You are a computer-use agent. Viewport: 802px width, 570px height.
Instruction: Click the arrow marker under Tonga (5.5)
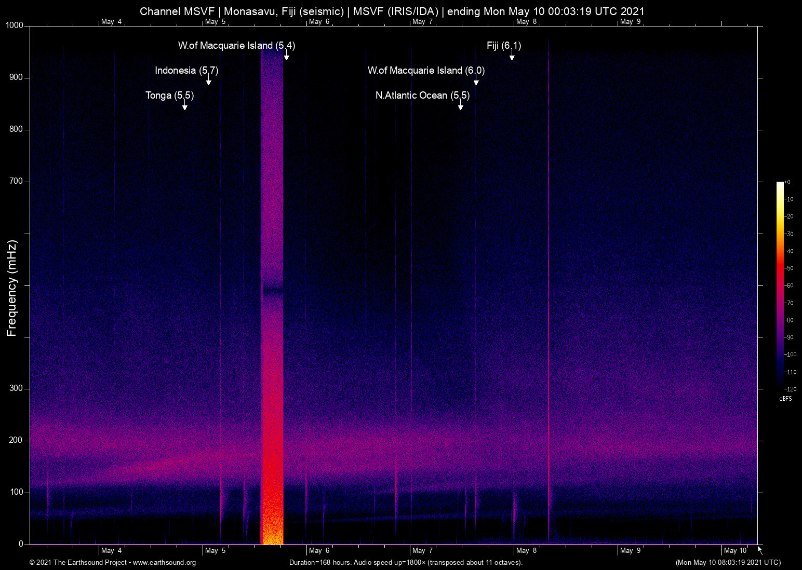pos(184,105)
